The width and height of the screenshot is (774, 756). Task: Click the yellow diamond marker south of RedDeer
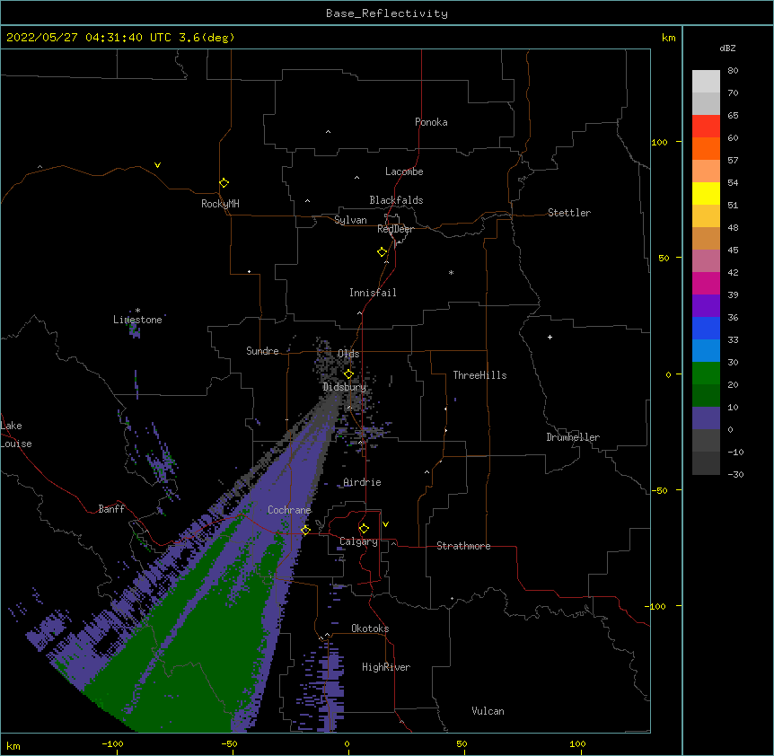tap(382, 252)
